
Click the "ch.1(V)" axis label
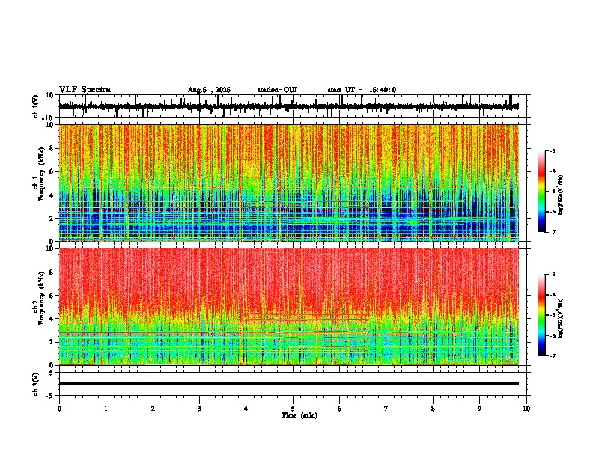(x=36, y=106)
